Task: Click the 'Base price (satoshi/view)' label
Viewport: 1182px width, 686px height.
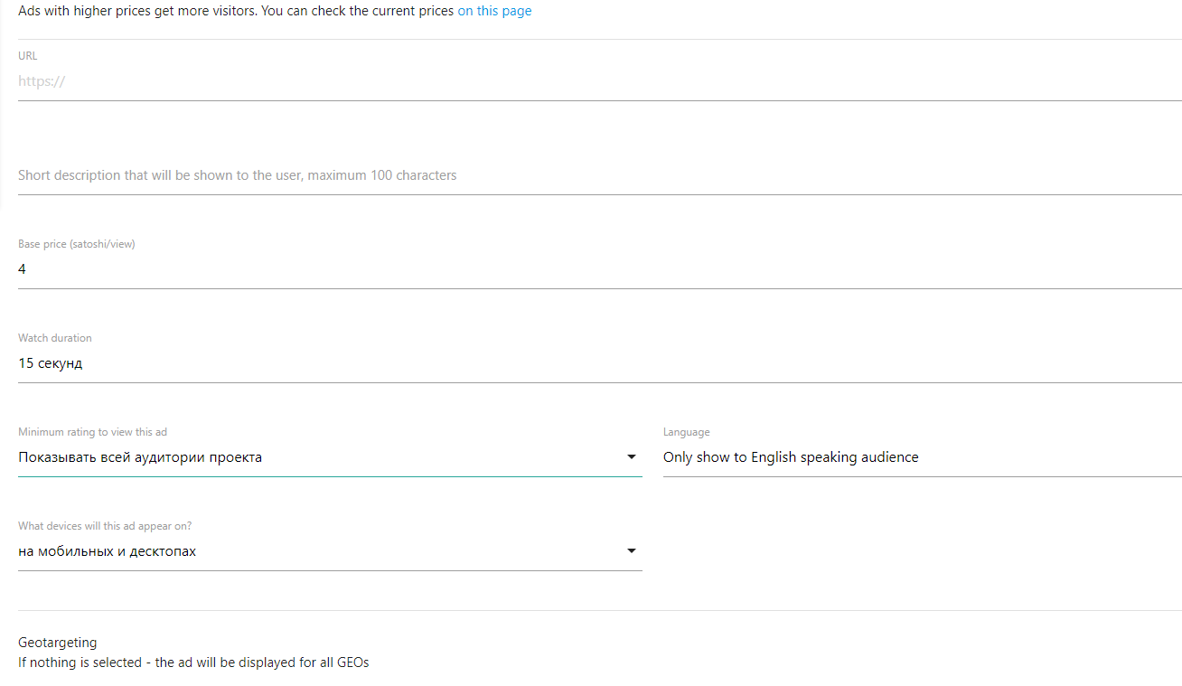Action: [77, 244]
